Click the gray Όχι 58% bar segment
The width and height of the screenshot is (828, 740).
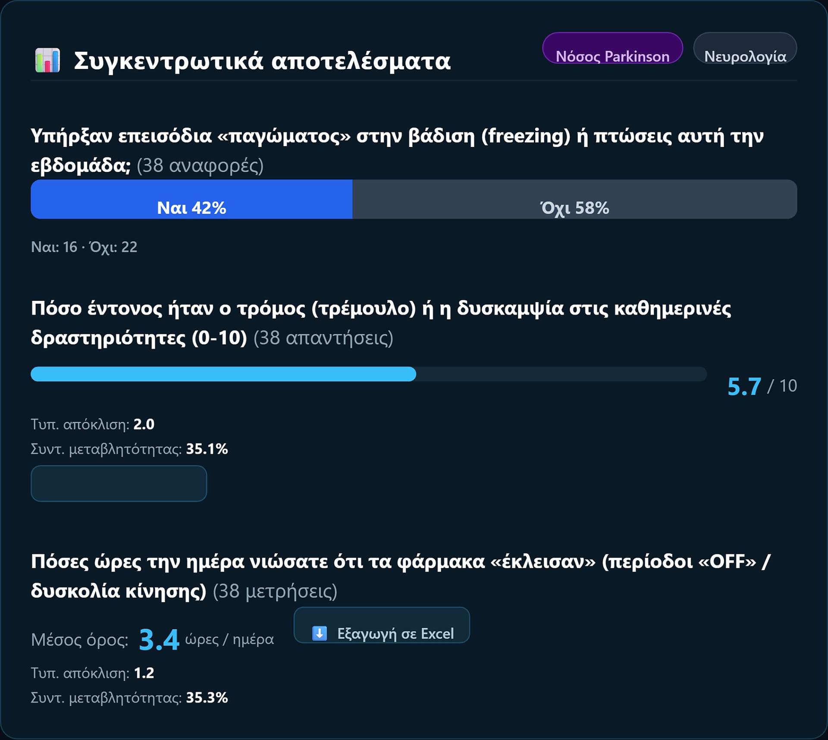pos(574,199)
